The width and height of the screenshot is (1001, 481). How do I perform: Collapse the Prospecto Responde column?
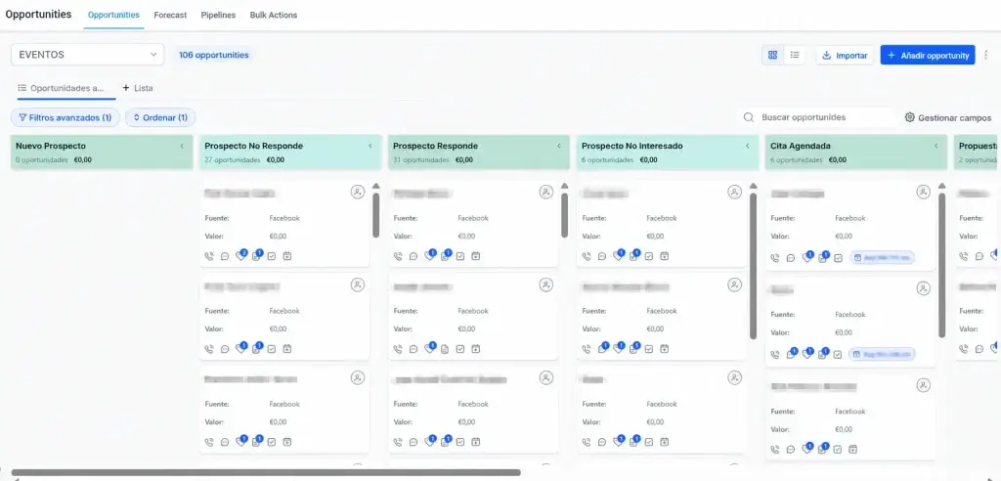click(x=558, y=147)
